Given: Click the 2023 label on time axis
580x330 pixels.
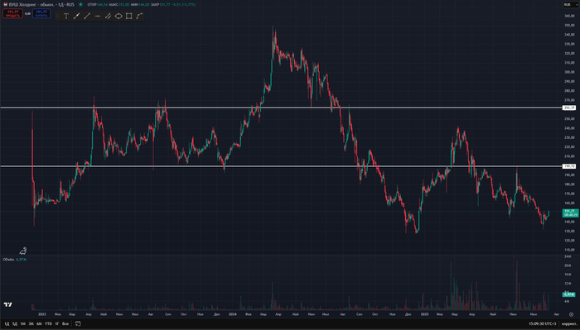Looking at the screenshot, I should (x=41, y=314).
